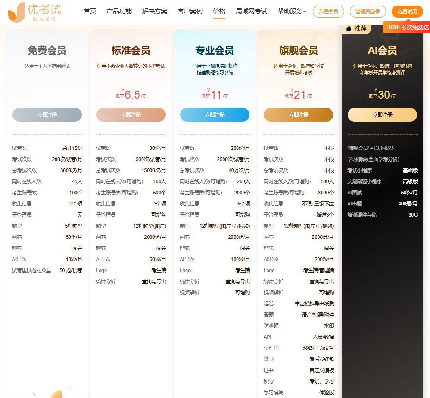This screenshot has width=430, height=398.
Task: Register for 免费会员 via its 立即注册 button
Action: click(x=46, y=115)
